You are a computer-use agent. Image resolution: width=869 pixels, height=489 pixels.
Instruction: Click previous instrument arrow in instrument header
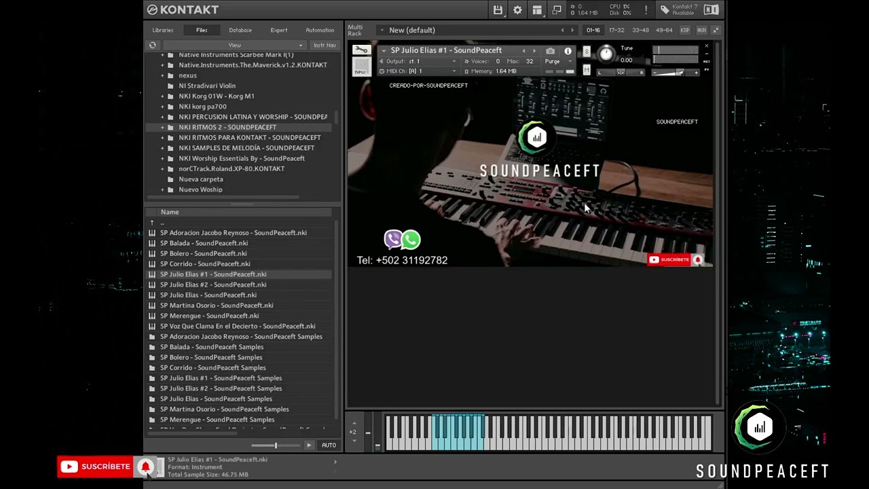pyautogui.click(x=523, y=51)
